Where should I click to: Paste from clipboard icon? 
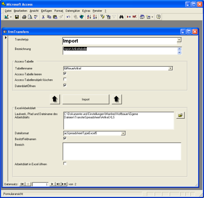55,17
